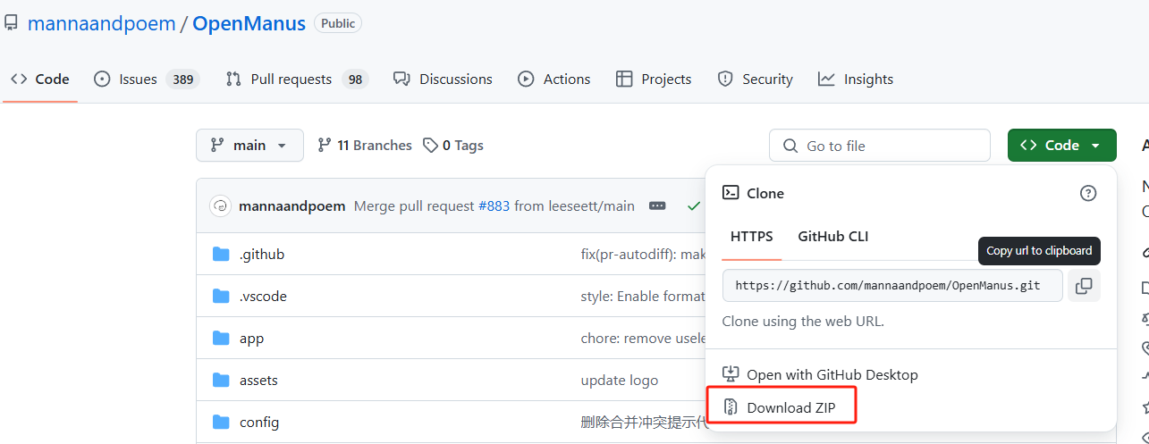
Task: Click the folder icon beside config
Action: pyautogui.click(x=221, y=423)
